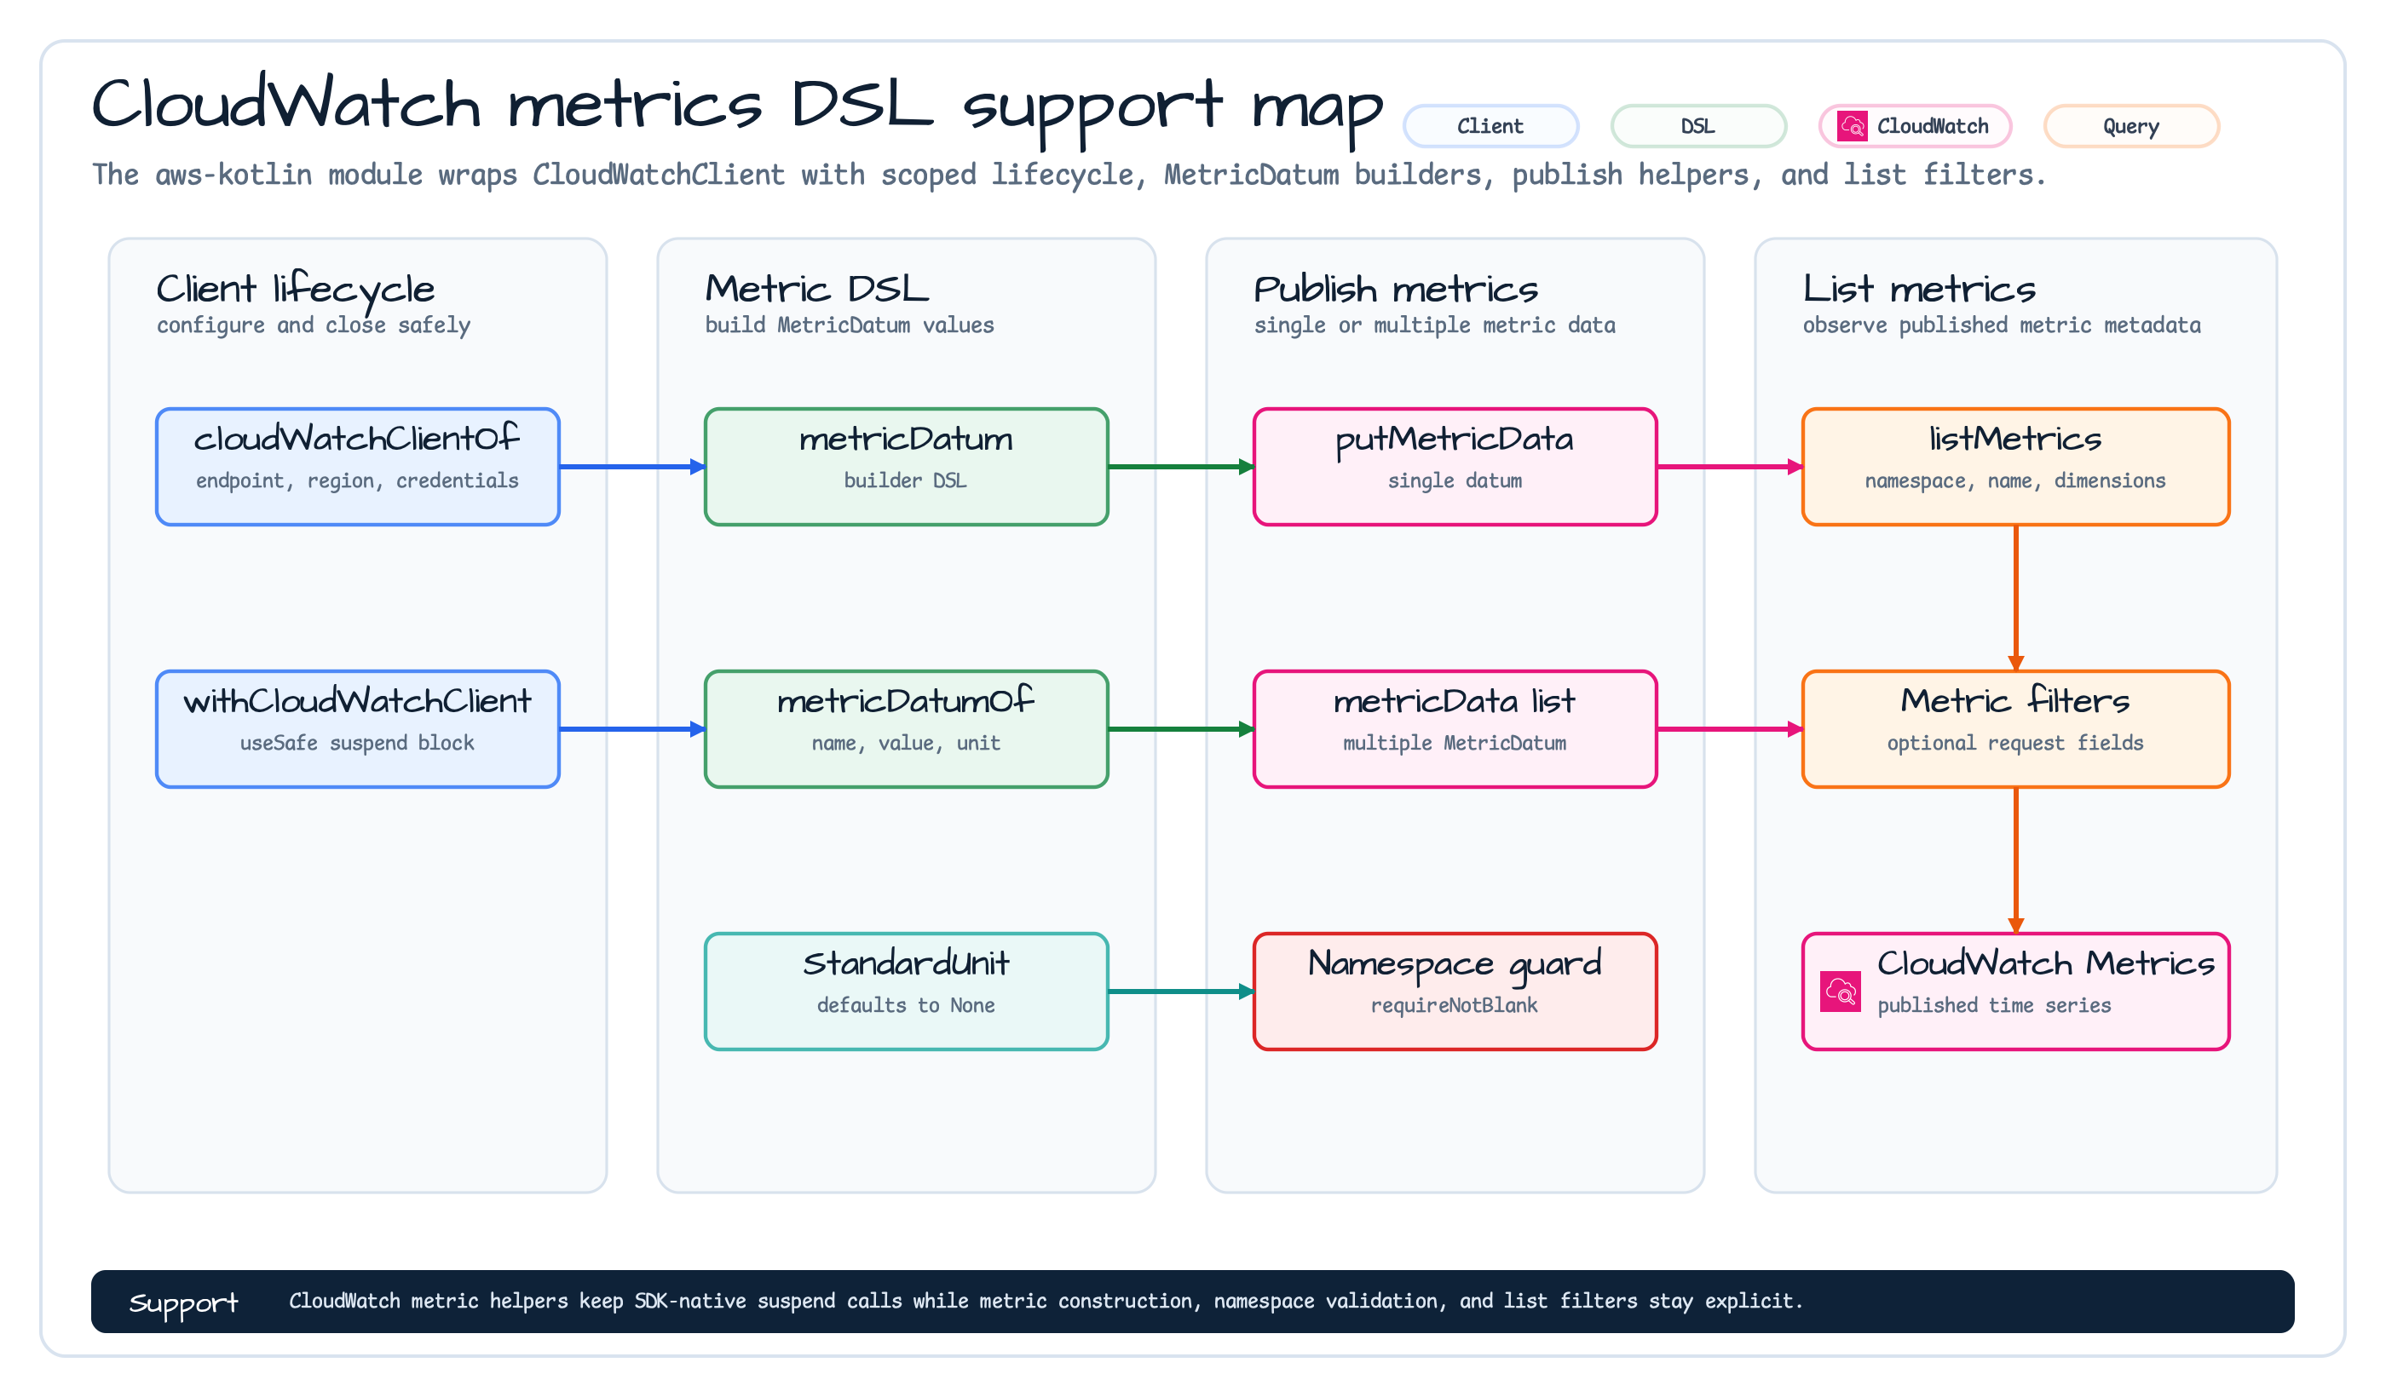Click the List metrics column heading
Image resolution: width=2386 pixels, height=1397 pixels.
[x=1918, y=289]
